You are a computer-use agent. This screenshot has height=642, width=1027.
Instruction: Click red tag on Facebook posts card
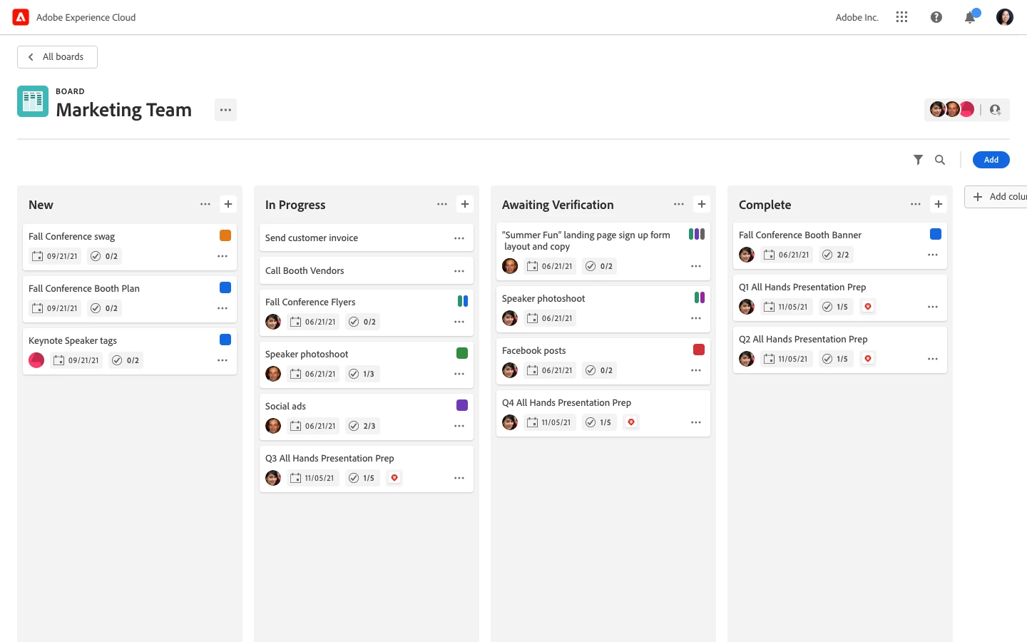699,350
